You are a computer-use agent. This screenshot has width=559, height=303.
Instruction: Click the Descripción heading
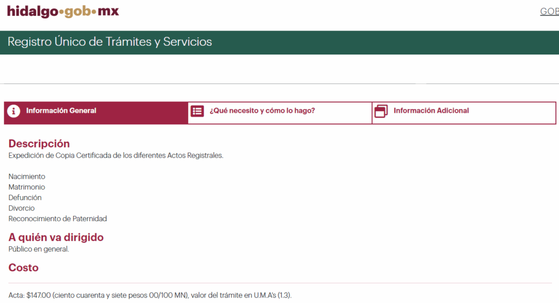pyautogui.click(x=39, y=143)
